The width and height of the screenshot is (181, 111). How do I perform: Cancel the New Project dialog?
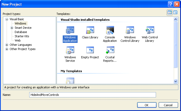click(168, 105)
